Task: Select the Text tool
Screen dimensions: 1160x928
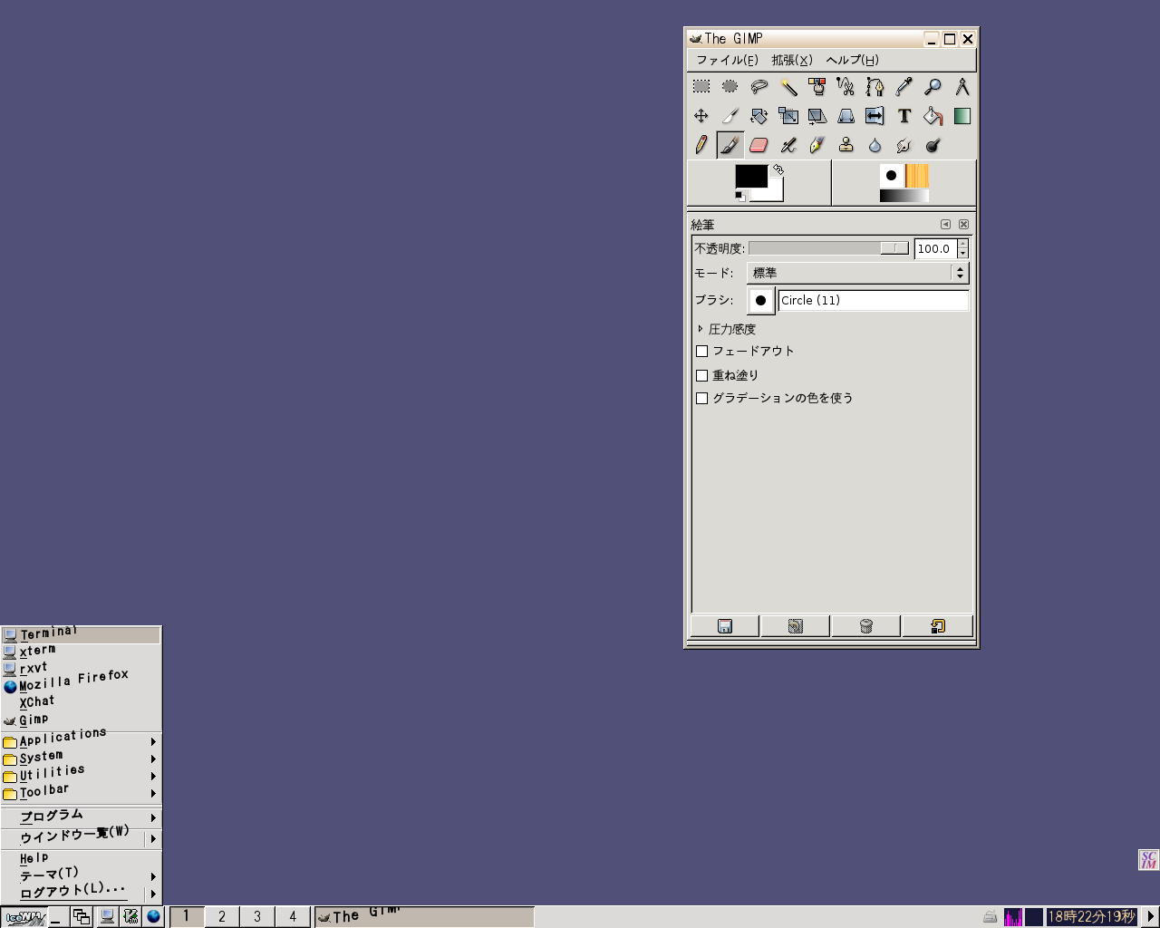Action: [904, 116]
